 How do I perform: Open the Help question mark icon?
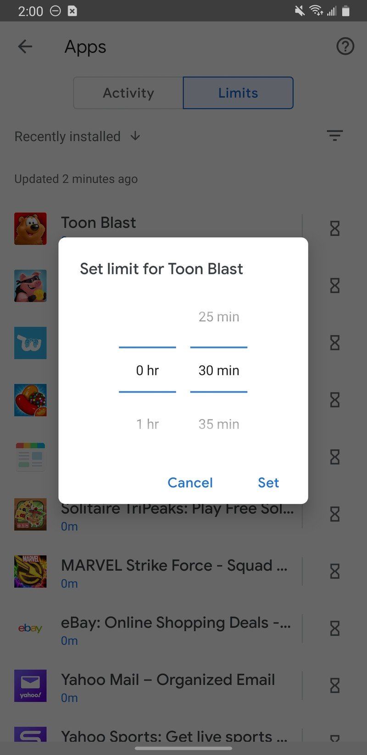[345, 46]
